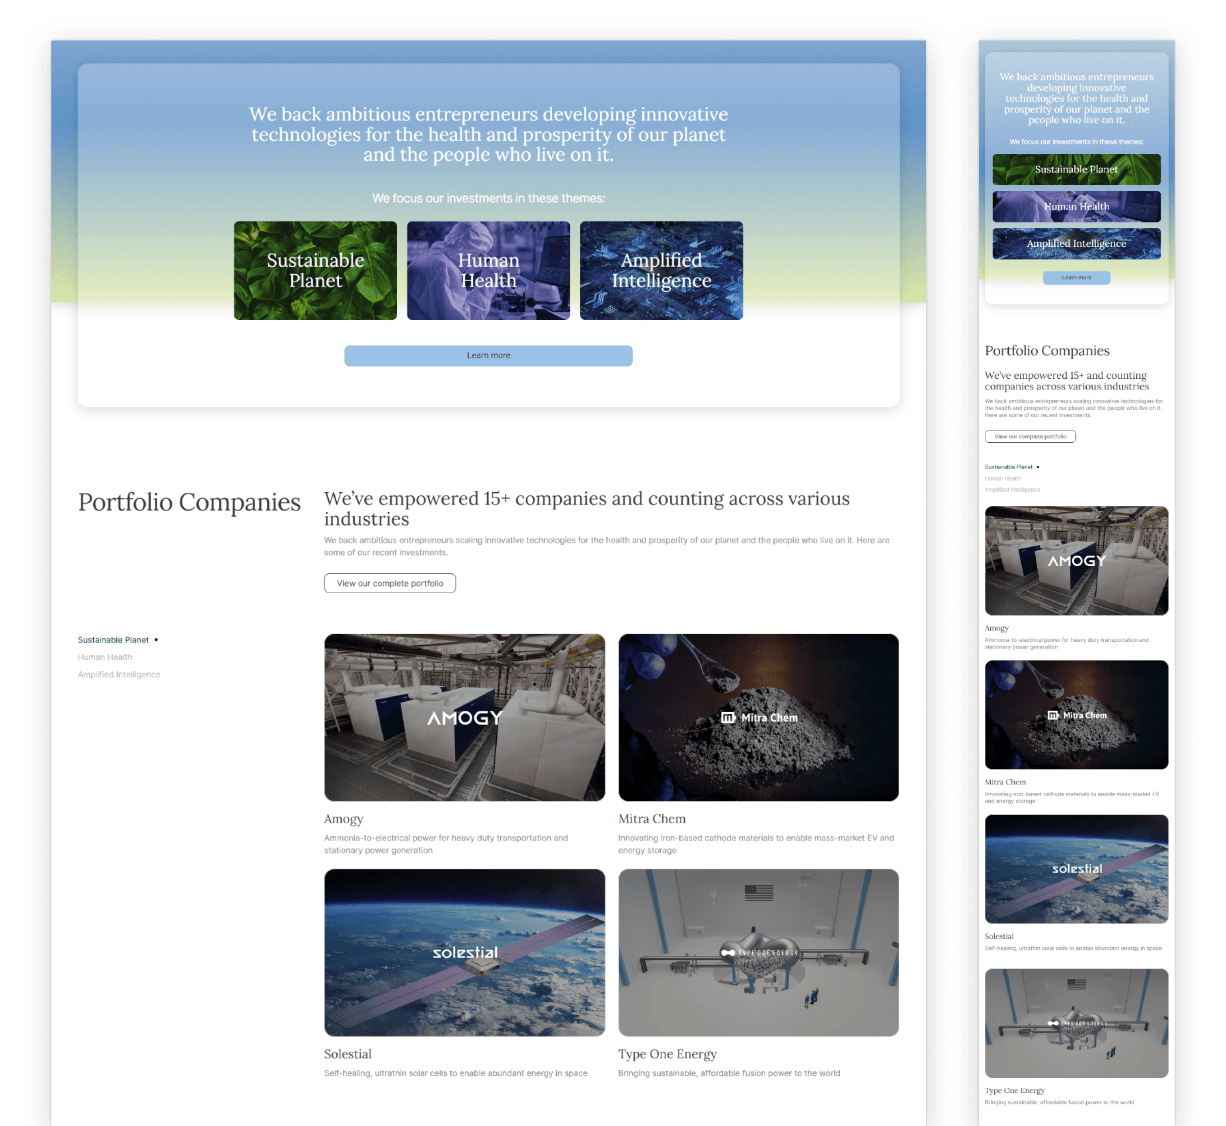Switch to the desktop Human Health filter

click(105, 657)
